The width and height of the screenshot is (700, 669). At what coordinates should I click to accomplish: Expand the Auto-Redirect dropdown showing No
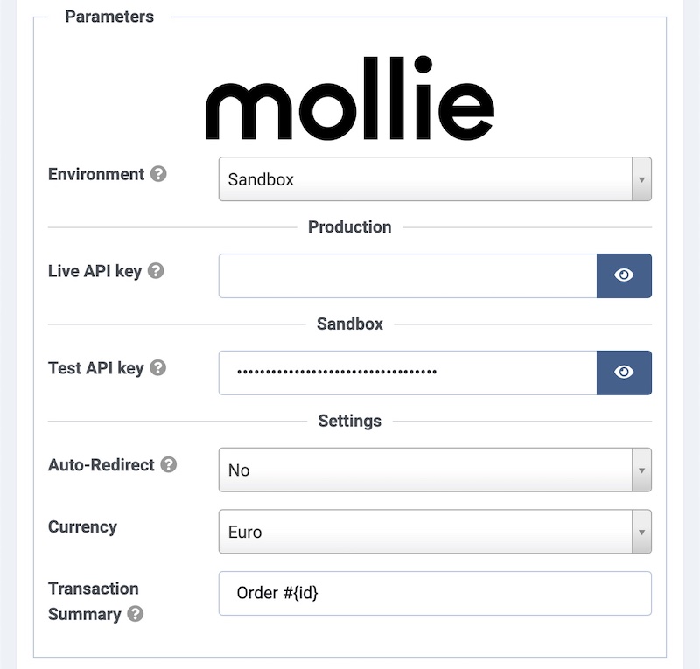[x=425, y=470]
